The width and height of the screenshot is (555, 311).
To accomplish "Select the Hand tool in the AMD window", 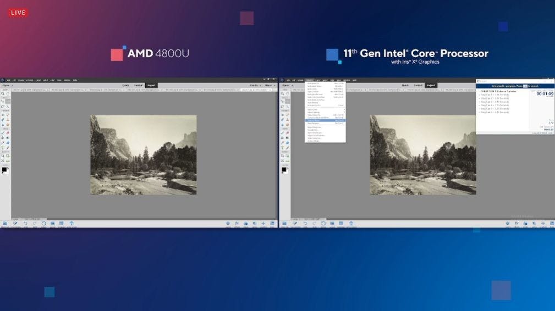I will [8, 93].
